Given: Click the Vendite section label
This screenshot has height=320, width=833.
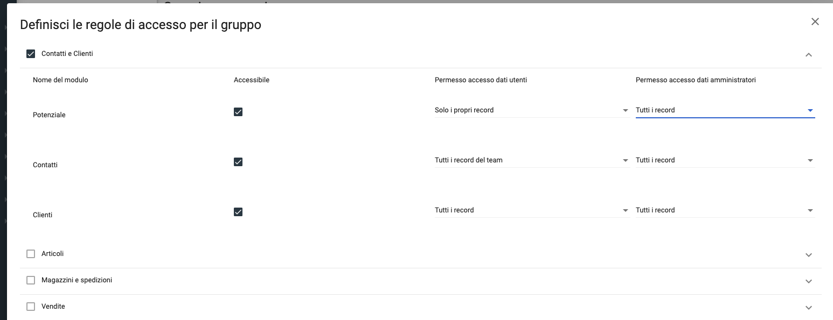Looking at the screenshot, I should [x=53, y=307].
